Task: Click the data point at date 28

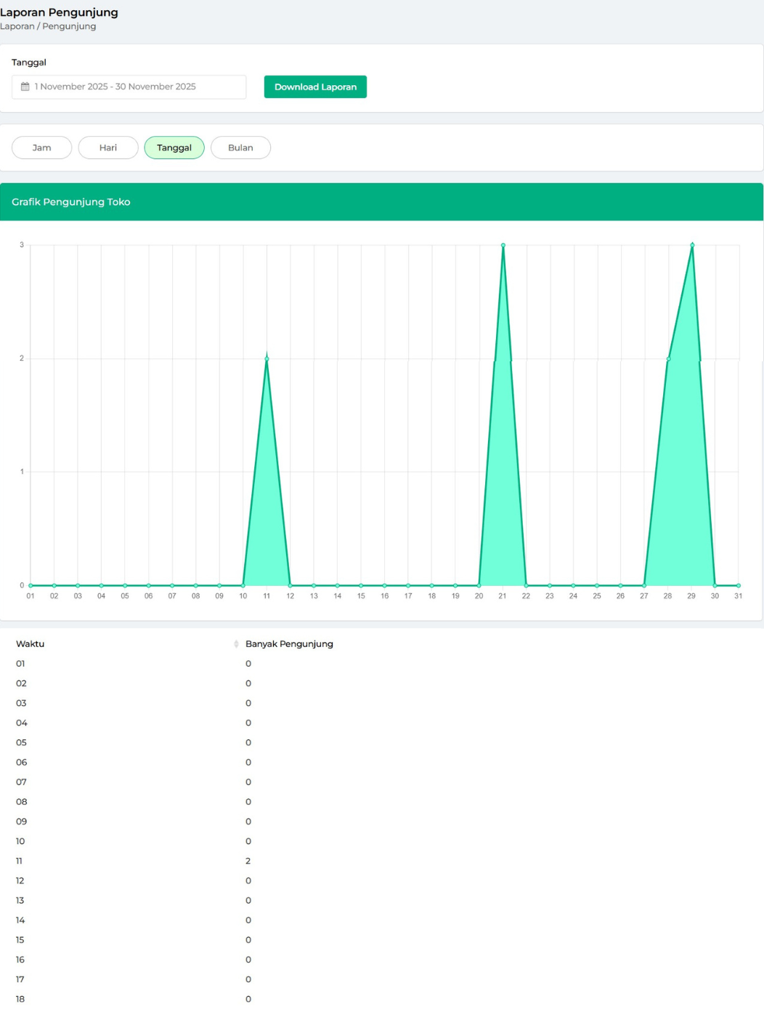Action: [x=668, y=358]
